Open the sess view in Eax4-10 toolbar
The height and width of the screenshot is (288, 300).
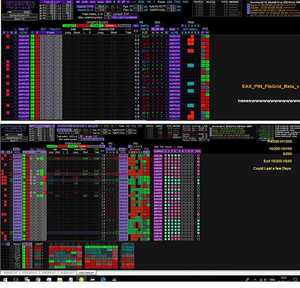pos(100,2)
